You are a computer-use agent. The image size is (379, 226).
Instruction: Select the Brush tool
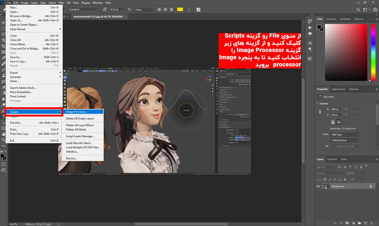(x=3, y=69)
